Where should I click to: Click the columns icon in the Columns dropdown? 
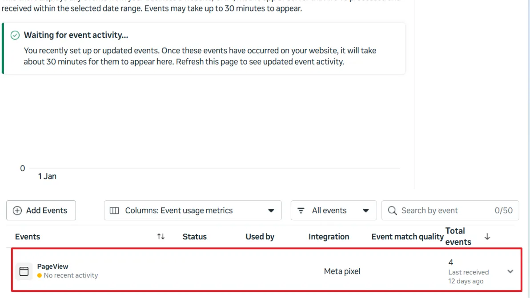click(114, 211)
